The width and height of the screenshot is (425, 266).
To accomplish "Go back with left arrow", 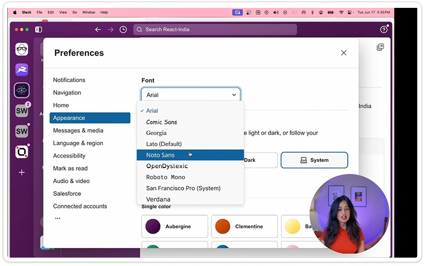I will [98, 29].
